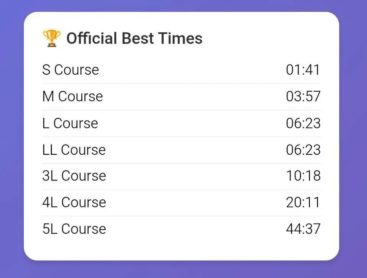Click the divider between 4L and 5L rows

[182, 216]
